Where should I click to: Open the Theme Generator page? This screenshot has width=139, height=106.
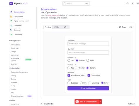click(x=17, y=96)
